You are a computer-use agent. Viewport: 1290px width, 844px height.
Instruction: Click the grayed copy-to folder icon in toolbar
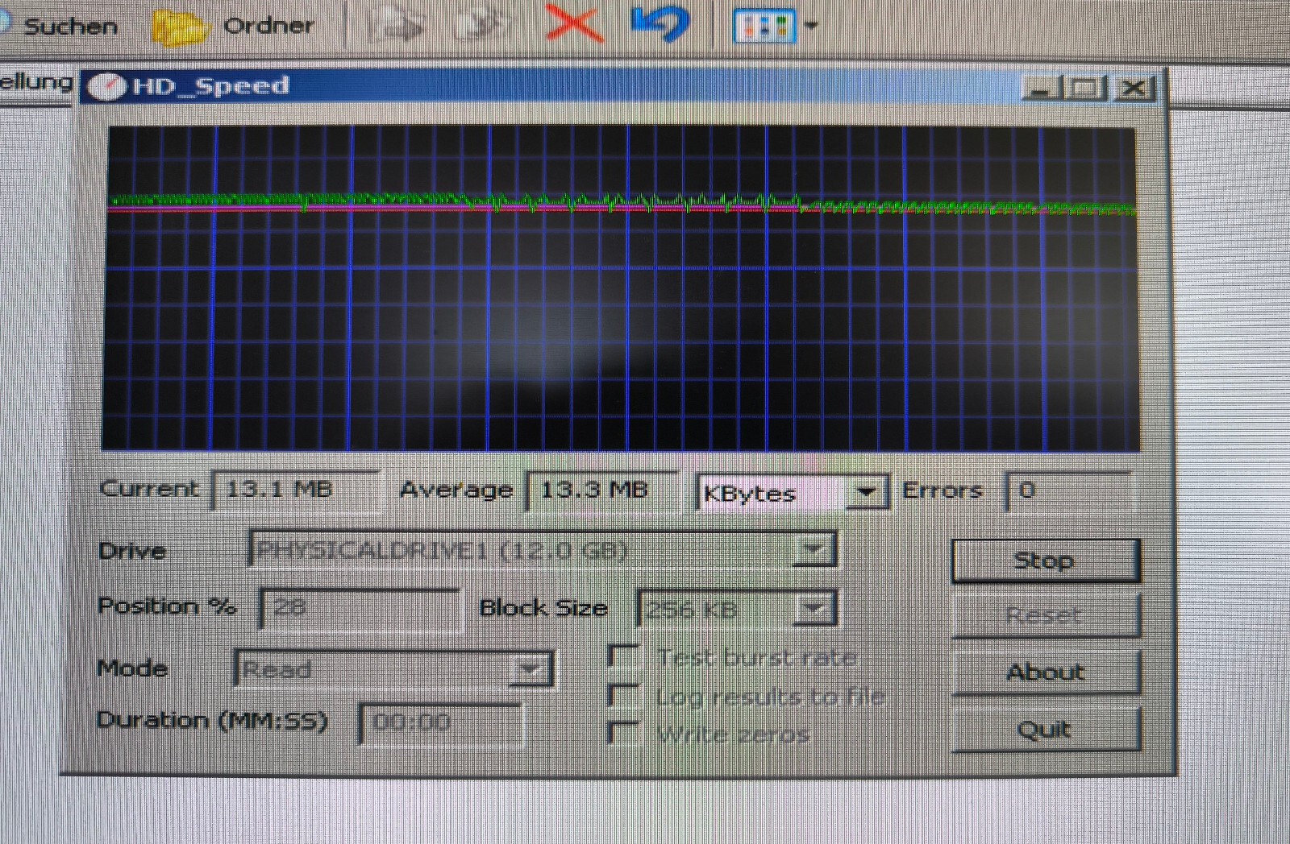click(481, 25)
